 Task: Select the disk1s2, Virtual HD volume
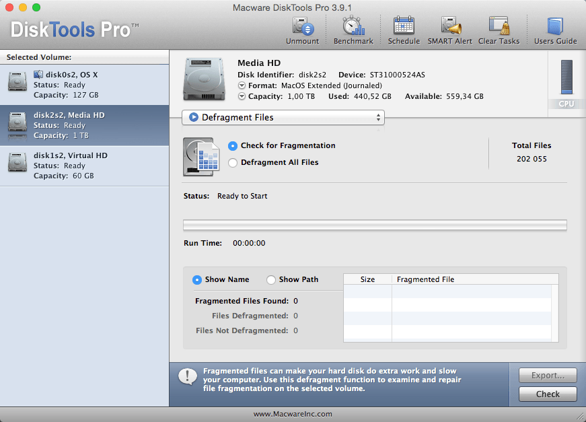coord(85,166)
